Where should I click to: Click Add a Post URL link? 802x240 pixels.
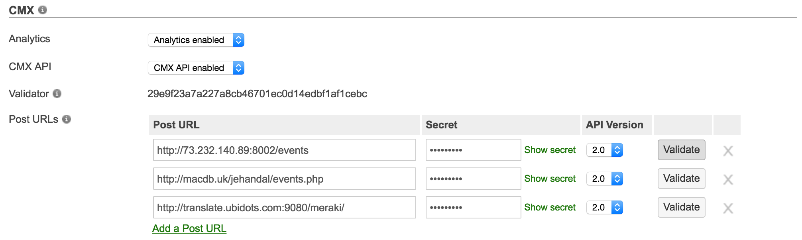(x=189, y=228)
